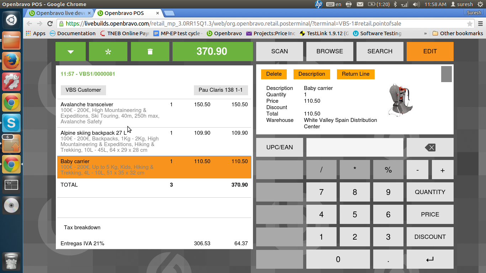The width and height of the screenshot is (486, 273).
Task: Open the Other bookmarks folder
Action: 458,33
